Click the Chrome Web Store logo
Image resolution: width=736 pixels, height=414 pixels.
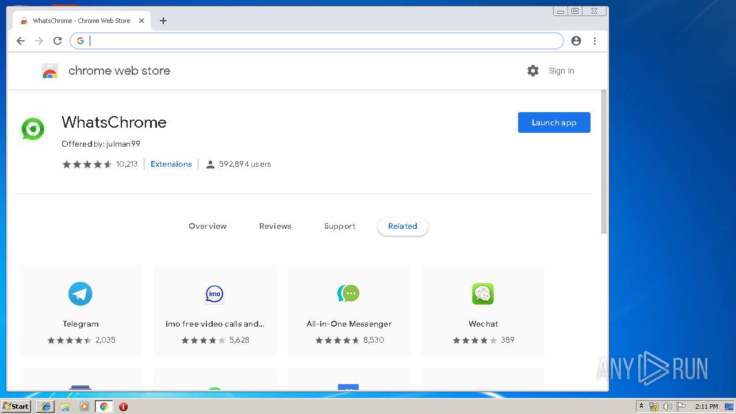[x=50, y=71]
